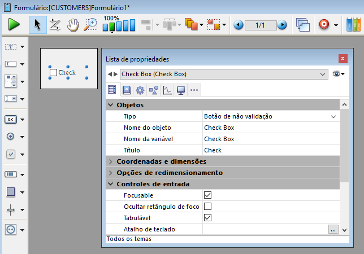The image size is (364, 254).
Task: Open the monitor-icon display properties tab
Action: 181,89
